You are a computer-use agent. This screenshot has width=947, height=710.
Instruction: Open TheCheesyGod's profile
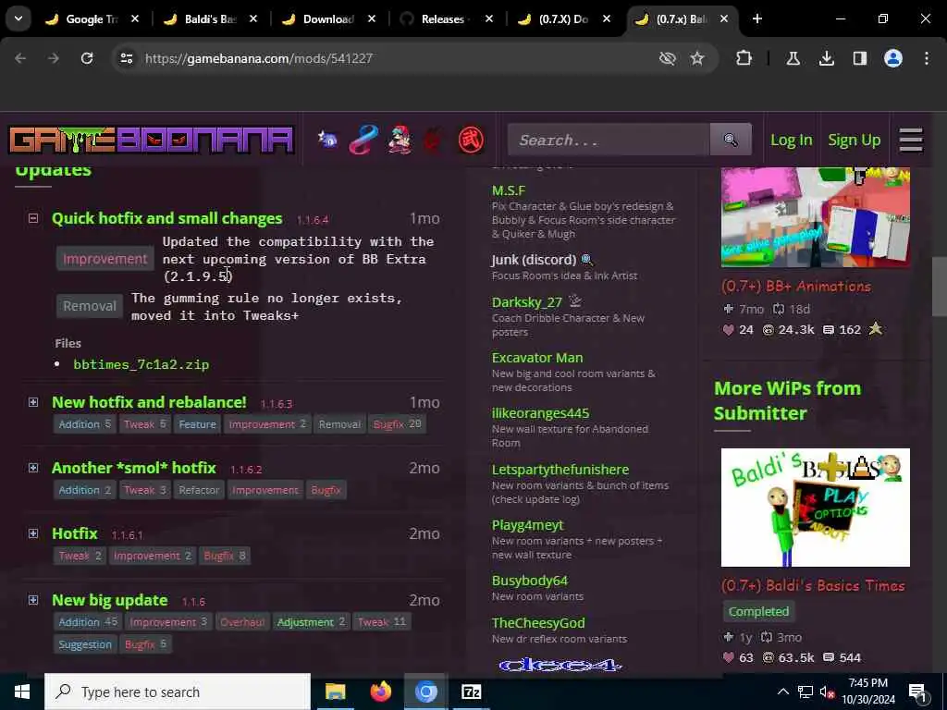coord(538,622)
